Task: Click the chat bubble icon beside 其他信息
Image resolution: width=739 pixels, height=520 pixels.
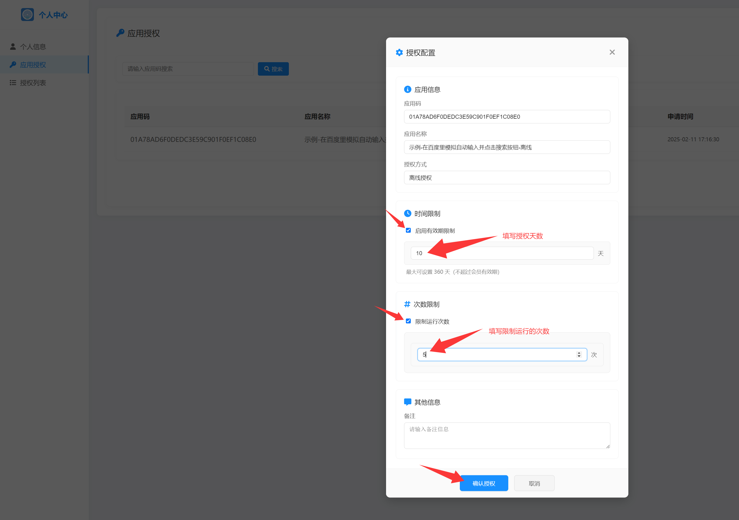Action: tap(408, 402)
